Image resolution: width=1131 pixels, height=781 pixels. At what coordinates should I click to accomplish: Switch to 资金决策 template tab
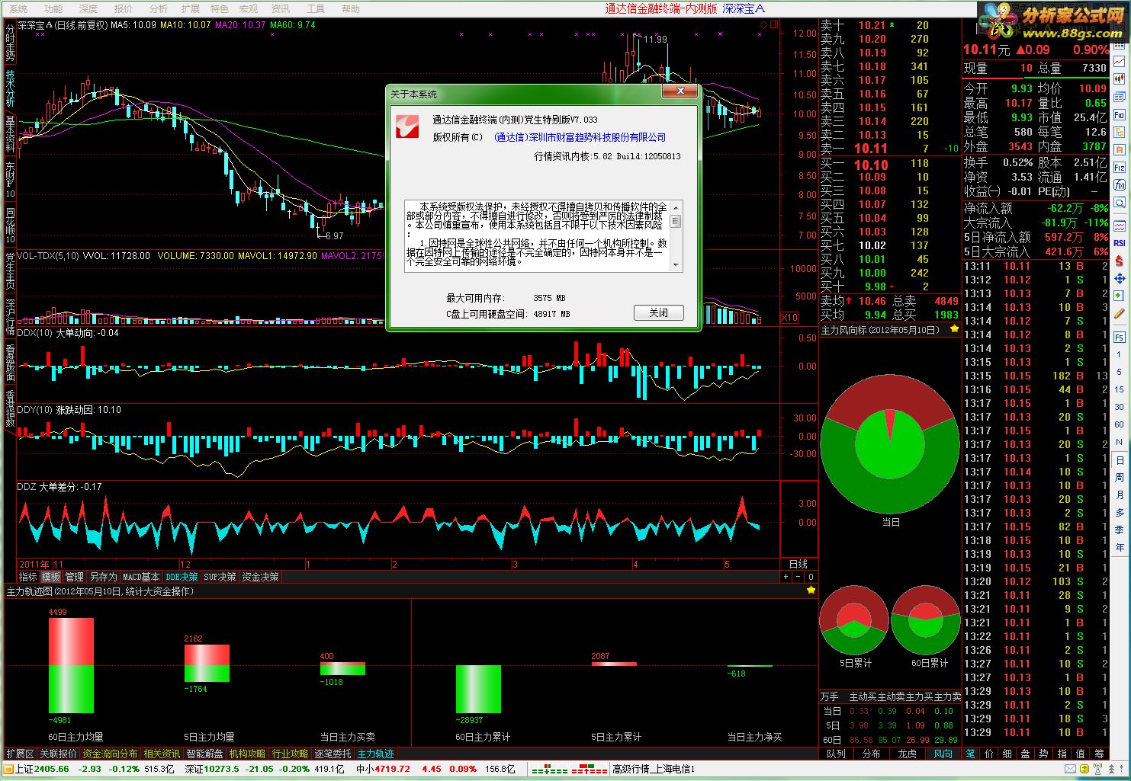[261, 577]
